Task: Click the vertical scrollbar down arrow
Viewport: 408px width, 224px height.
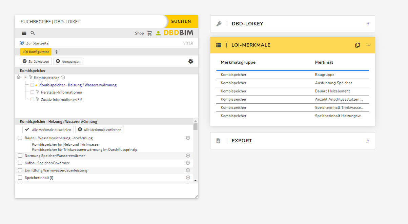Action: point(195,181)
